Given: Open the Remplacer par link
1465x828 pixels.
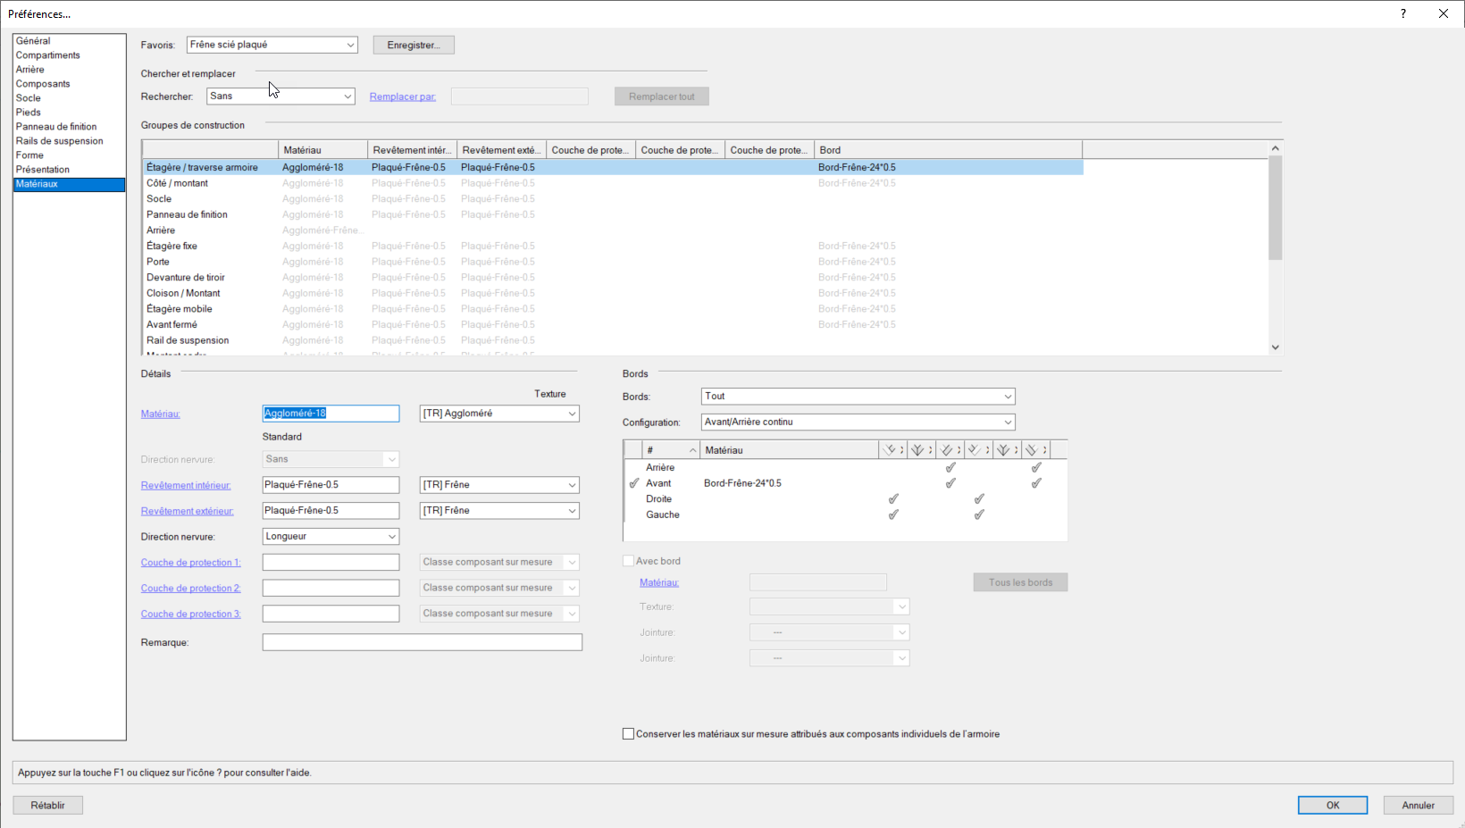Looking at the screenshot, I should [402, 96].
